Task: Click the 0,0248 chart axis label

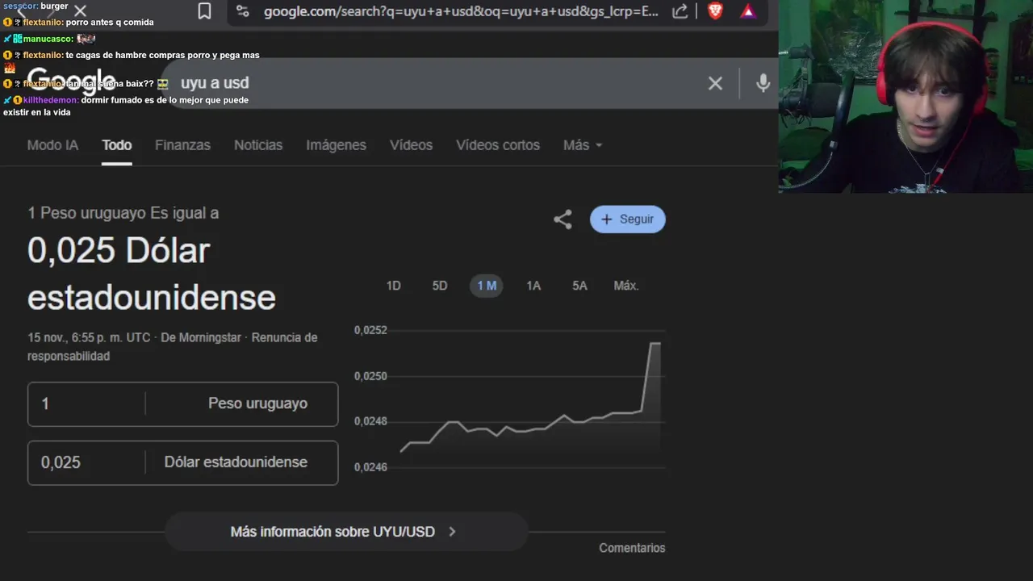Action: click(x=370, y=421)
